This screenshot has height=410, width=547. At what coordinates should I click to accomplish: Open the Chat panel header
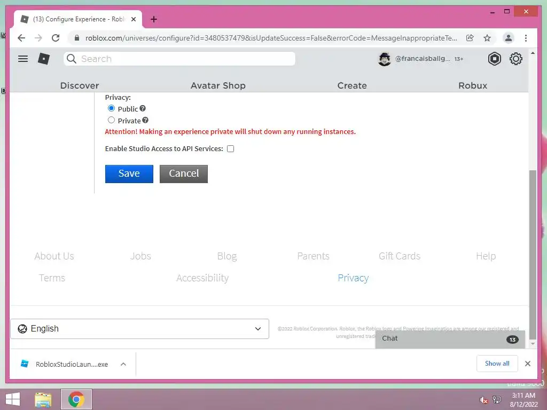point(450,339)
